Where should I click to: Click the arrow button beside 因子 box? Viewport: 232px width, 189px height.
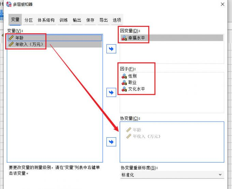[111, 92]
